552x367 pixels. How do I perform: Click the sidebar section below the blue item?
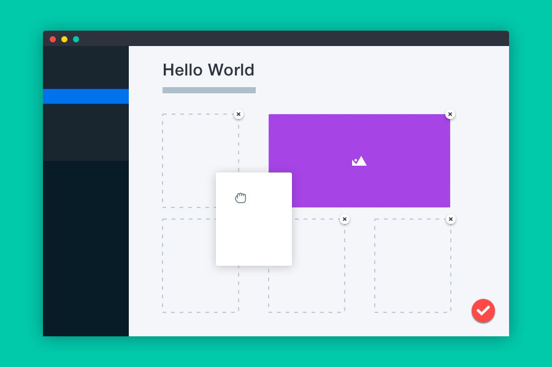[x=86, y=132]
